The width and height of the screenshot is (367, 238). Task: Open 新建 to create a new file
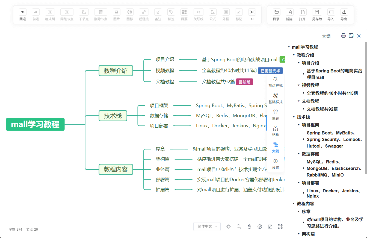[289, 12]
